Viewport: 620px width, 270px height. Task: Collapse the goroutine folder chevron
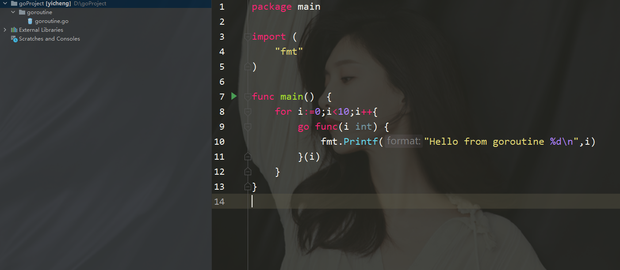[13, 12]
